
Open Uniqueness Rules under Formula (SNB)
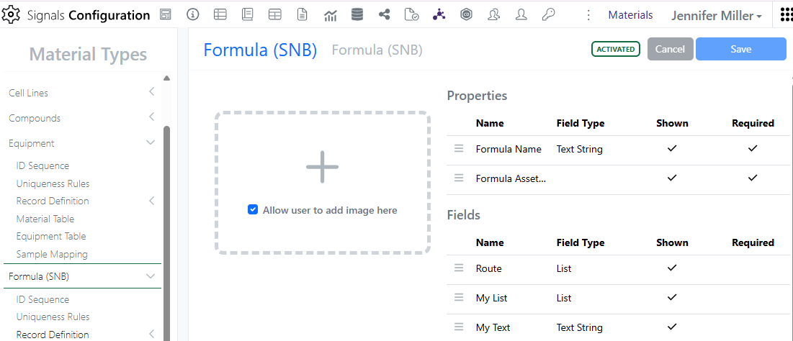pos(53,317)
